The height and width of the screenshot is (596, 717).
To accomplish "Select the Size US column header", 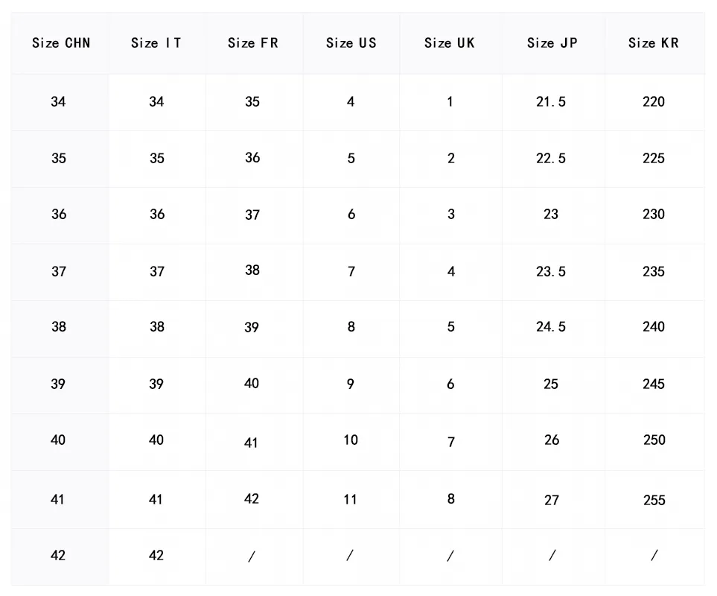I will point(351,43).
